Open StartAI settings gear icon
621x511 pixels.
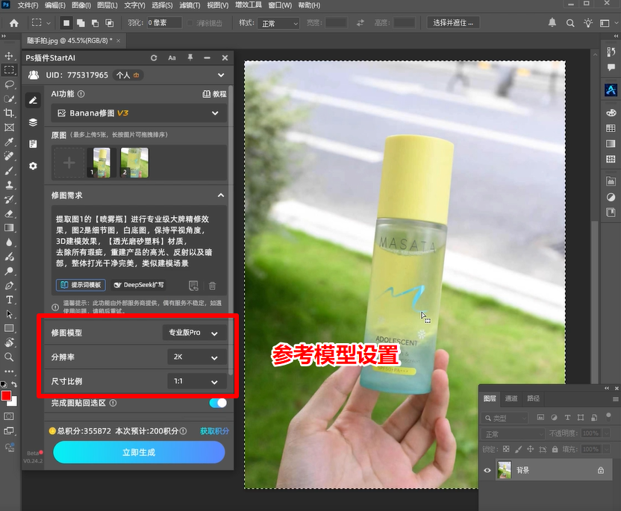tap(33, 166)
